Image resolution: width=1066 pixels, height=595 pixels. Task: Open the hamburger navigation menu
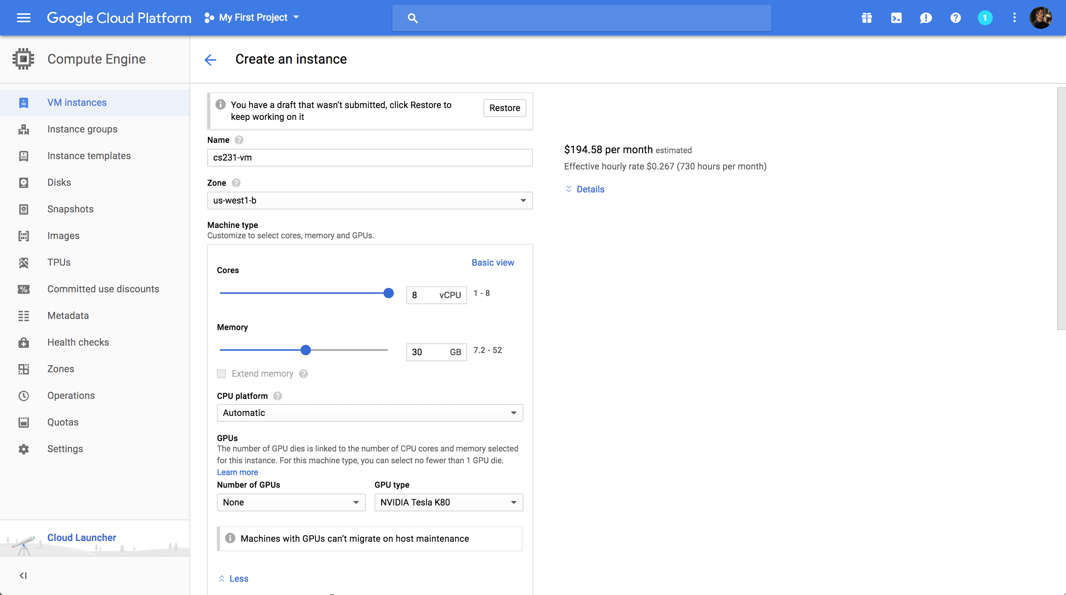[x=24, y=18]
